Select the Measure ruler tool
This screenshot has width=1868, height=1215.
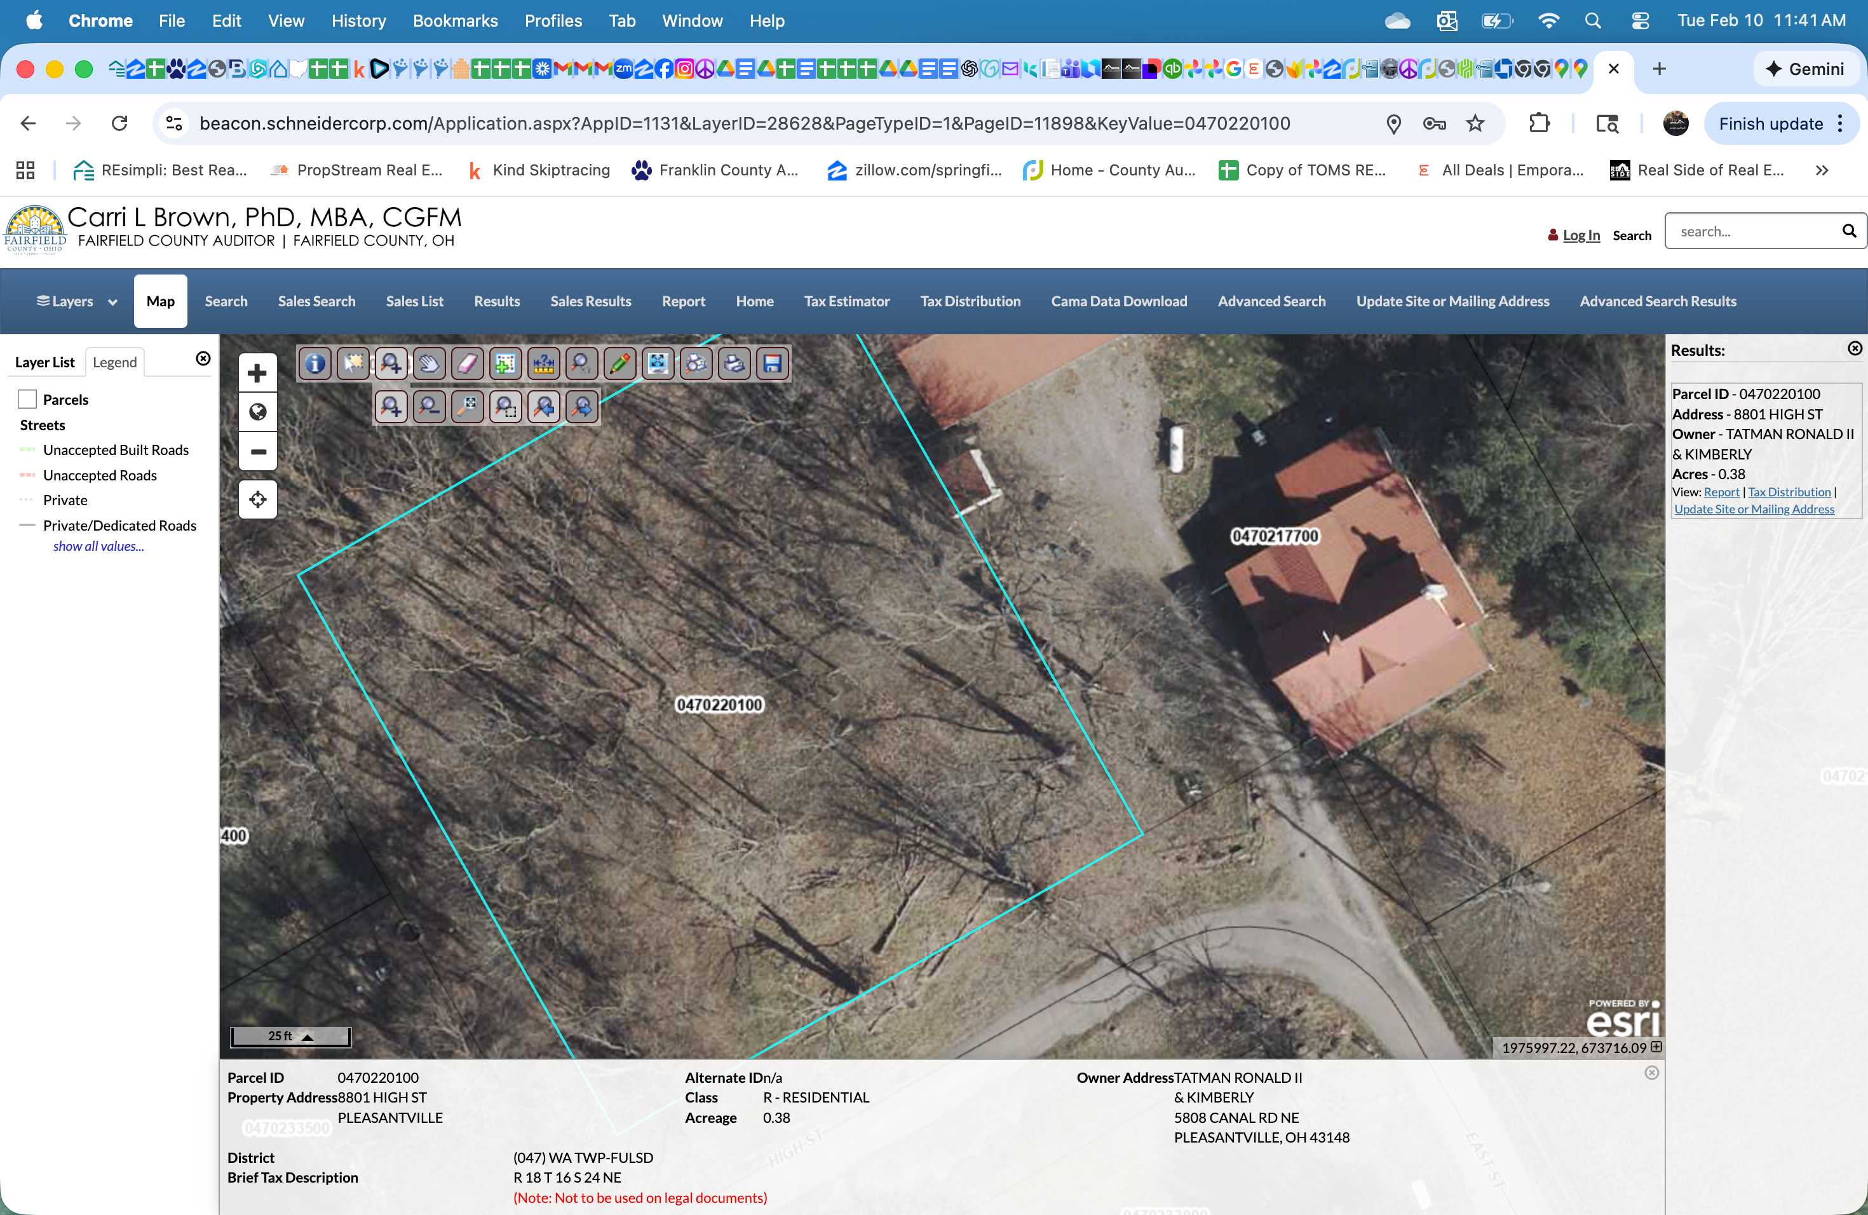(544, 363)
